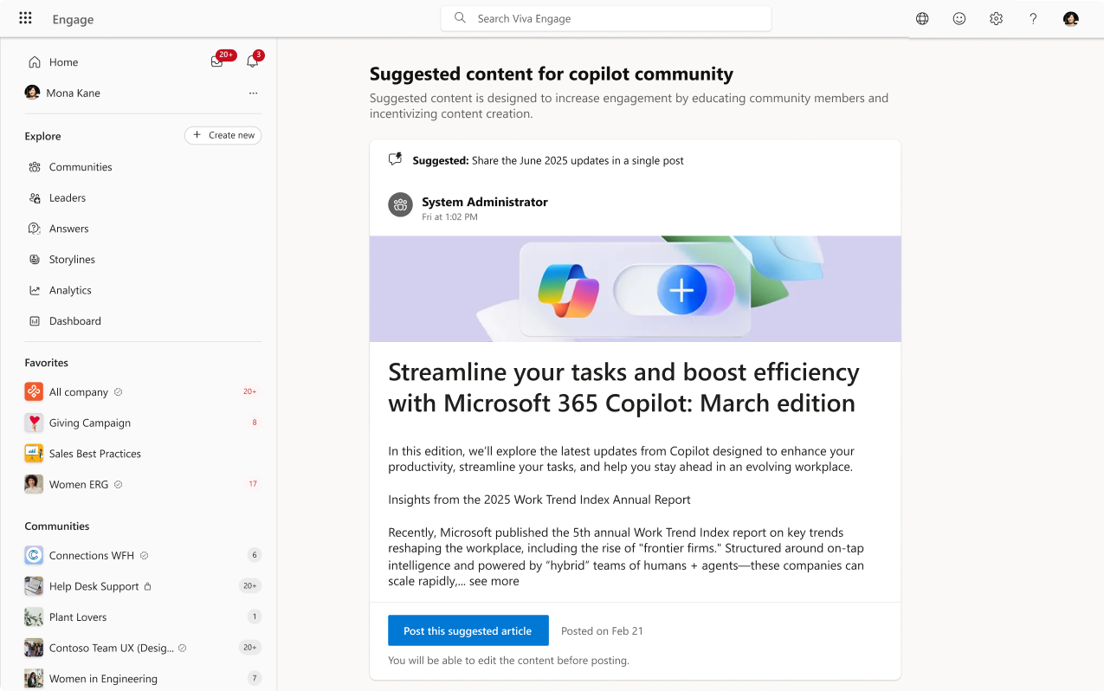Image resolution: width=1104 pixels, height=691 pixels.
Task: Click the Analytics chart icon
Action: point(35,290)
